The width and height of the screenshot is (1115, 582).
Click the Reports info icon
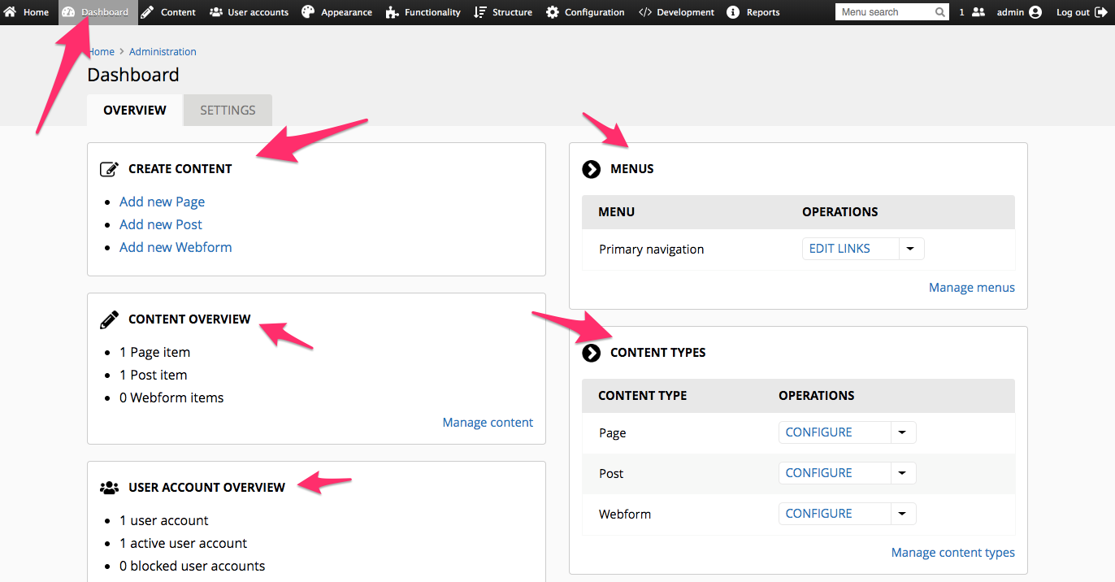pyautogui.click(x=733, y=12)
